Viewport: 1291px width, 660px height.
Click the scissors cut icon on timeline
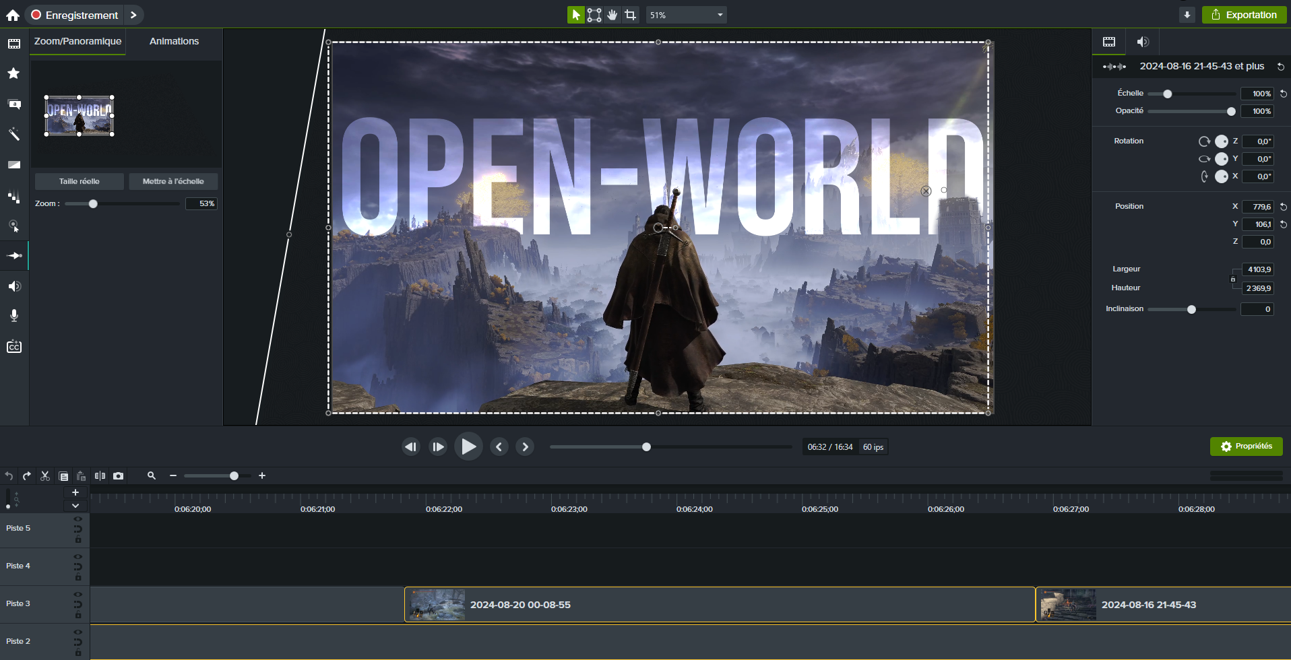point(45,476)
